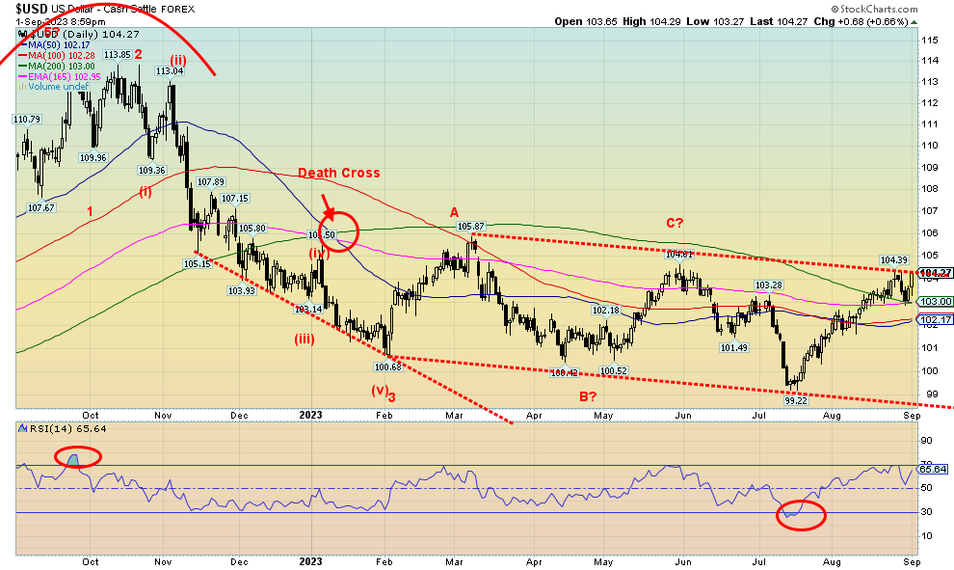
Task: Select the red oval on RSI overbought peak
Action: 76,457
